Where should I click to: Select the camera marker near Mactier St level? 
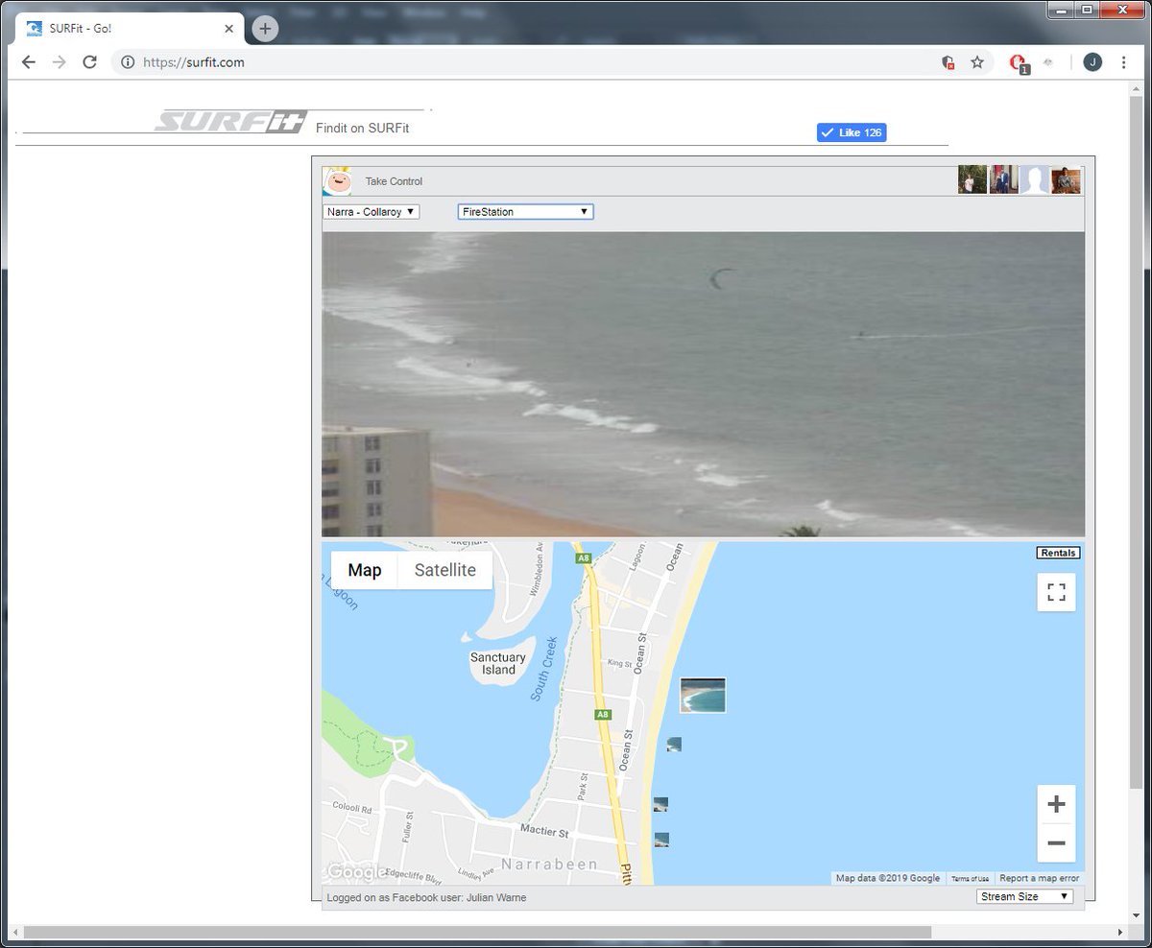(660, 804)
